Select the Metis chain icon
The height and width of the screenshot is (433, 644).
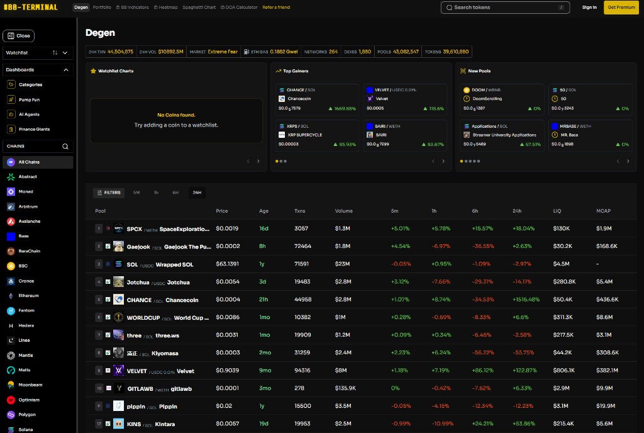point(11,370)
